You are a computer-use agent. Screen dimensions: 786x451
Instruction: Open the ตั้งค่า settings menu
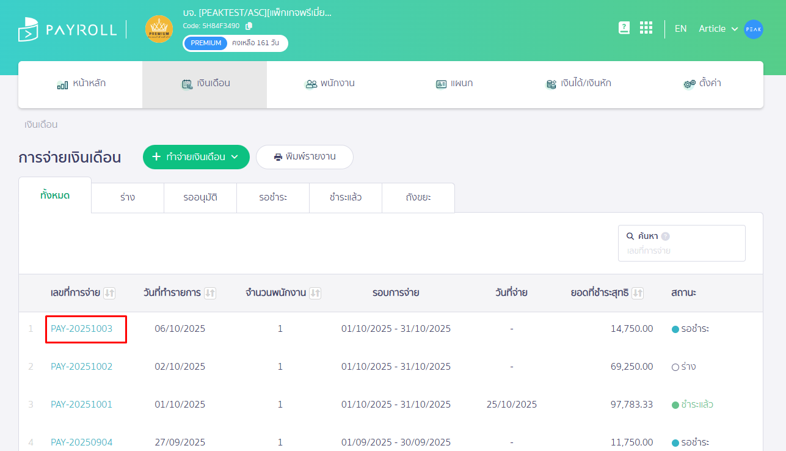702,84
